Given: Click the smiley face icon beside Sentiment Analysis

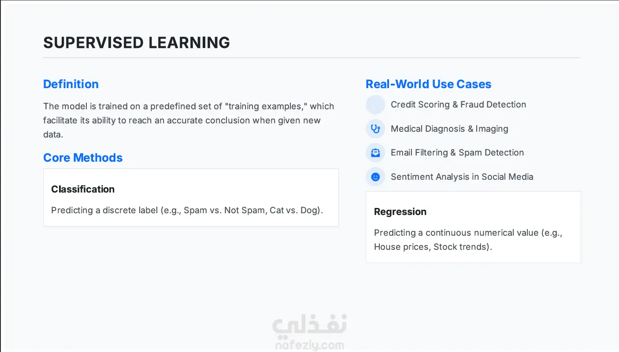Looking at the screenshot, I should tap(375, 177).
